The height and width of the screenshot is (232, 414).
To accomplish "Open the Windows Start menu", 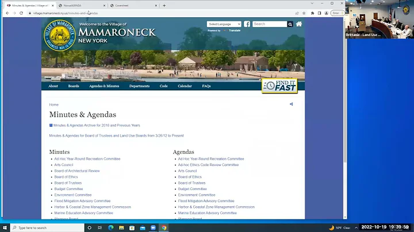I will tap(5, 227).
